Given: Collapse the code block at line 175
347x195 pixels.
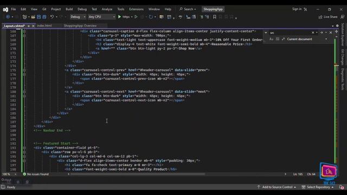Looking at the screenshot, I should pos(24,70).
